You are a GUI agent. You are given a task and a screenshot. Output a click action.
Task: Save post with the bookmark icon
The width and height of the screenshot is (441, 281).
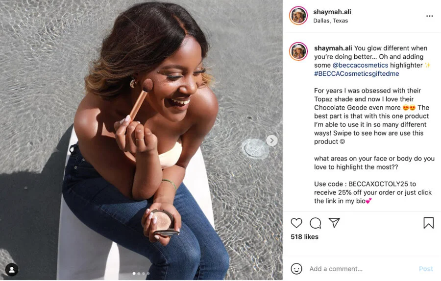[428, 223]
